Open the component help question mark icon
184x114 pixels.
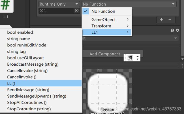[172, 30]
